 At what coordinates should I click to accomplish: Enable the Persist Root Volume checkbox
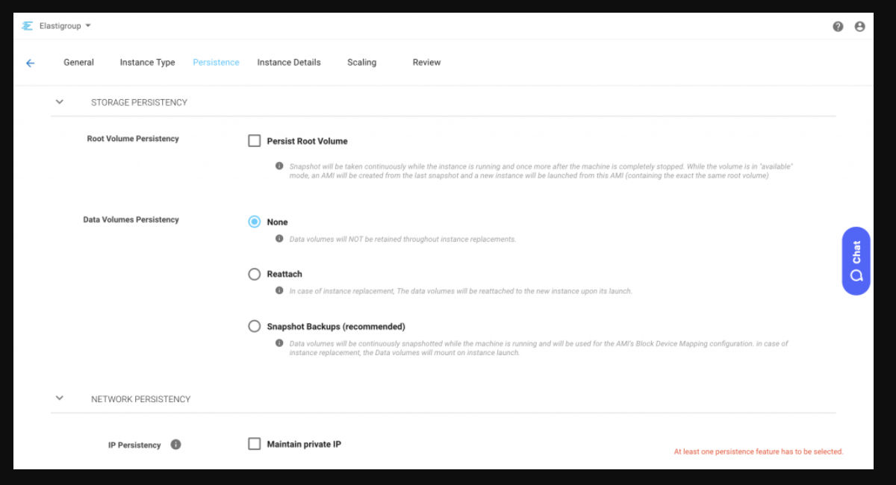(255, 141)
